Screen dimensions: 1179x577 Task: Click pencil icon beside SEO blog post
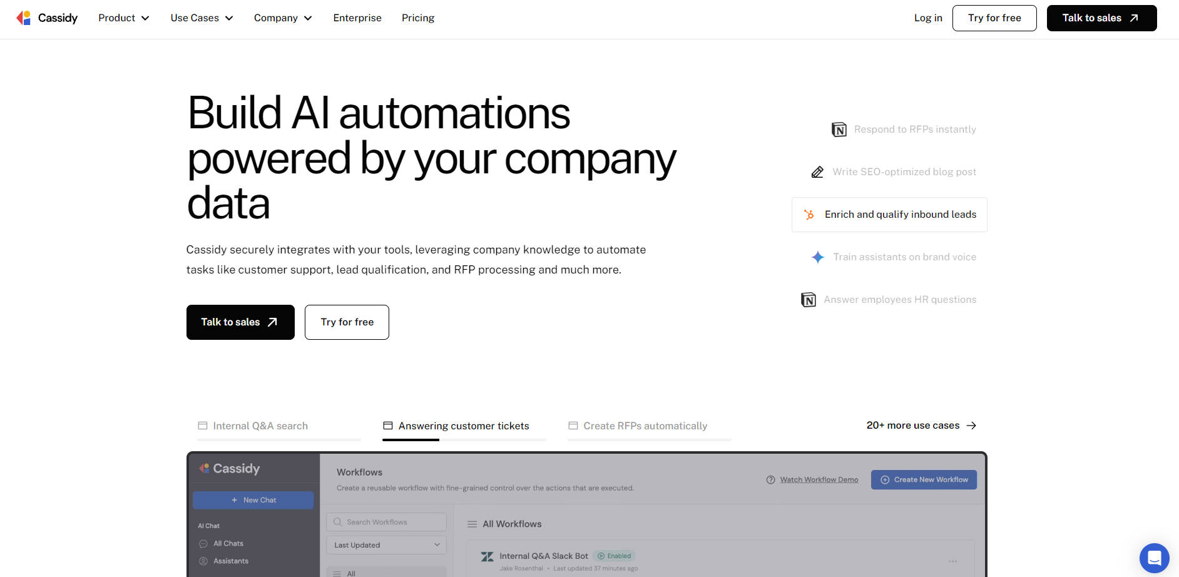pos(817,172)
